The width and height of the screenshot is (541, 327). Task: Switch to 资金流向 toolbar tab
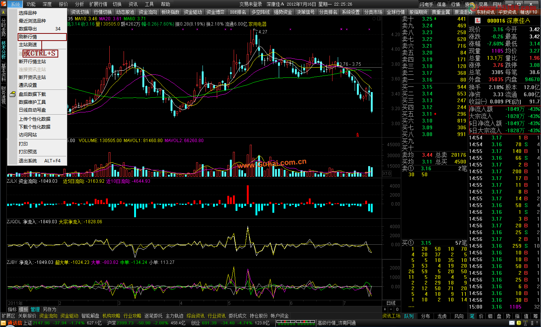[148, 12]
